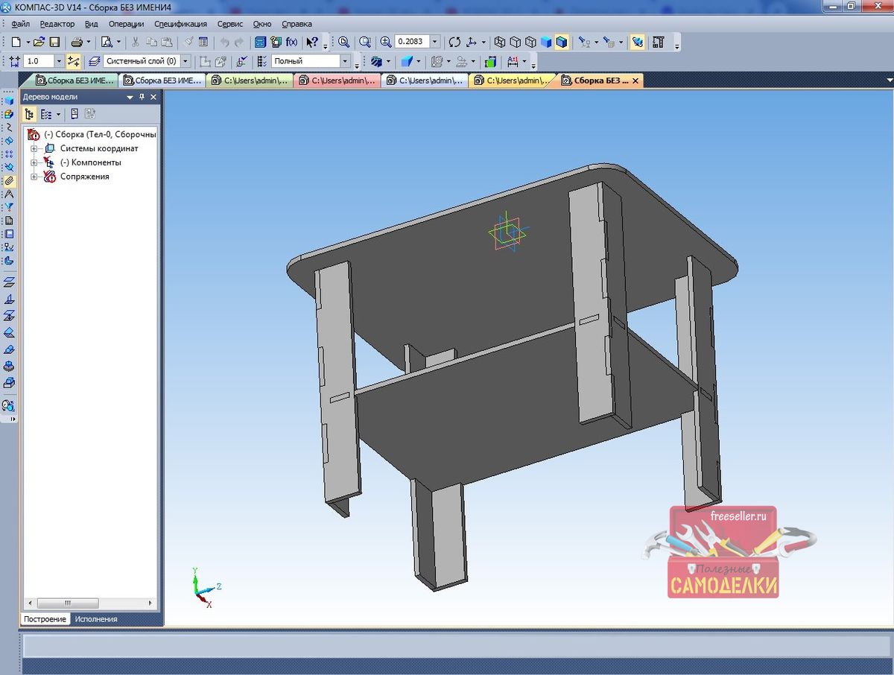Screen dimensions: 894x675
Task: Switch to the Исполнения tab
Action: [x=96, y=619]
